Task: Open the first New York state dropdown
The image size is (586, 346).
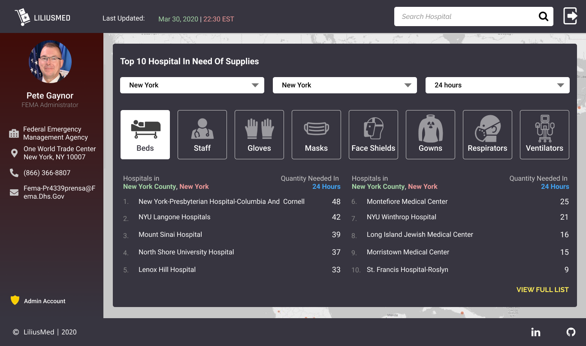Action: tap(192, 85)
